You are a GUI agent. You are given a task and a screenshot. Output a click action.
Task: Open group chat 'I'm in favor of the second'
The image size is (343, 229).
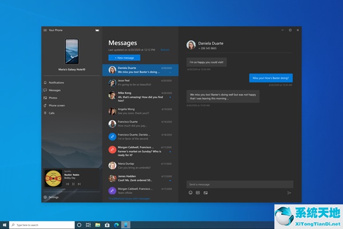point(141,136)
